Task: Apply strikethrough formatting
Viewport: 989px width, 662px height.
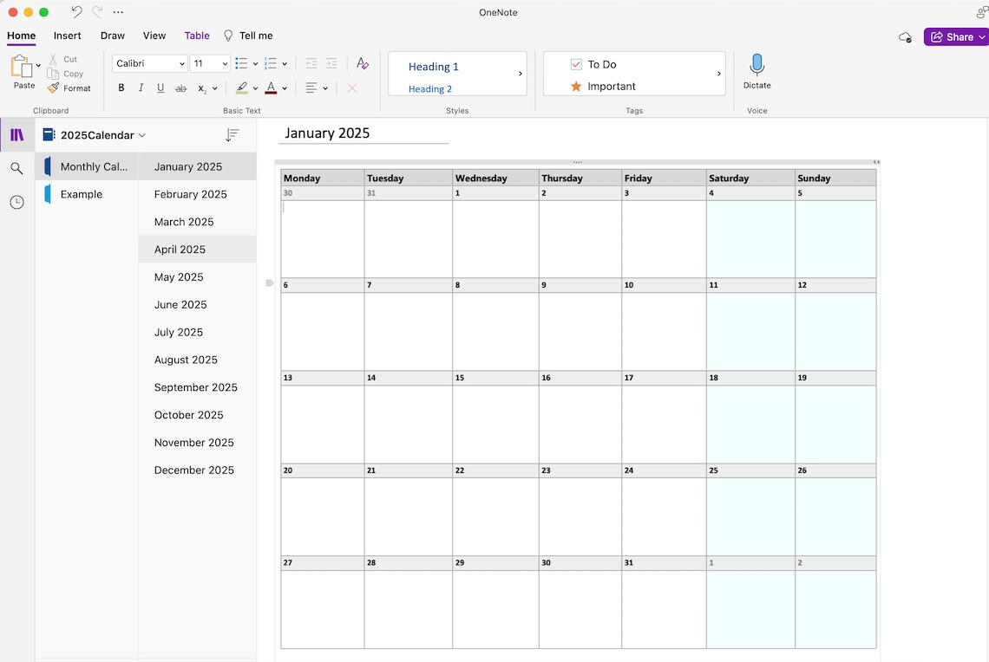Action: click(x=180, y=88)
